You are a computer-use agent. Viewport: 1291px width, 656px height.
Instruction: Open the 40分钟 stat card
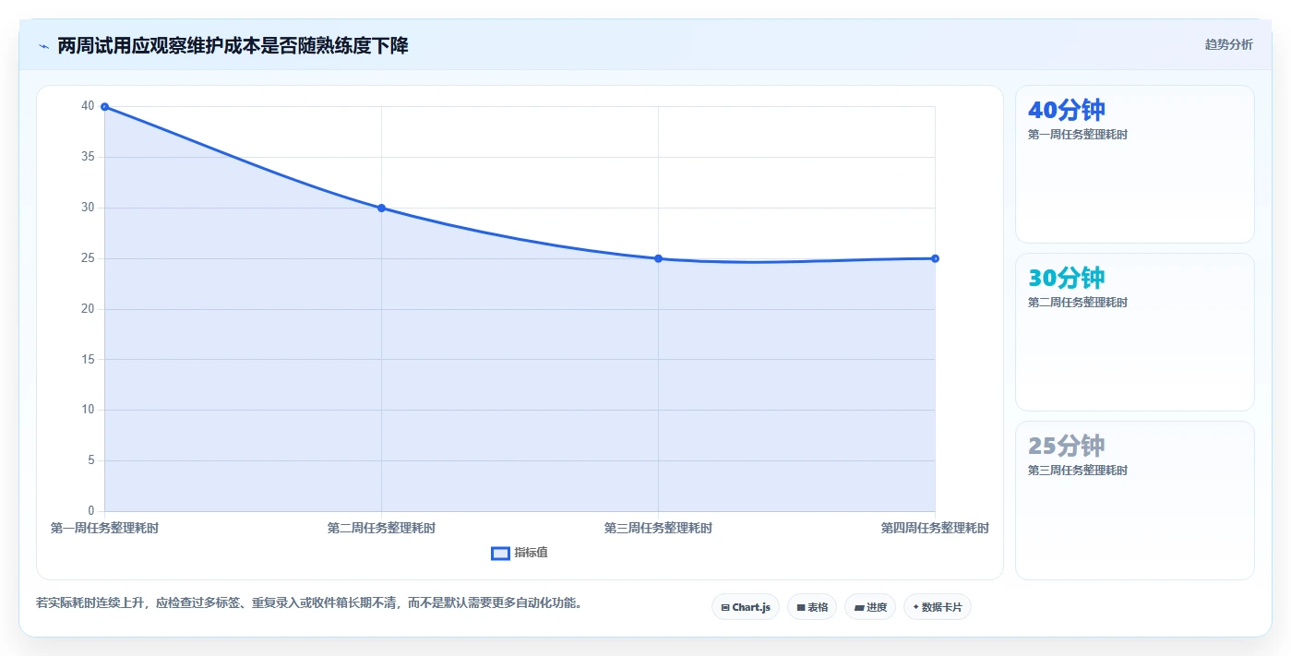[1135, 164]
